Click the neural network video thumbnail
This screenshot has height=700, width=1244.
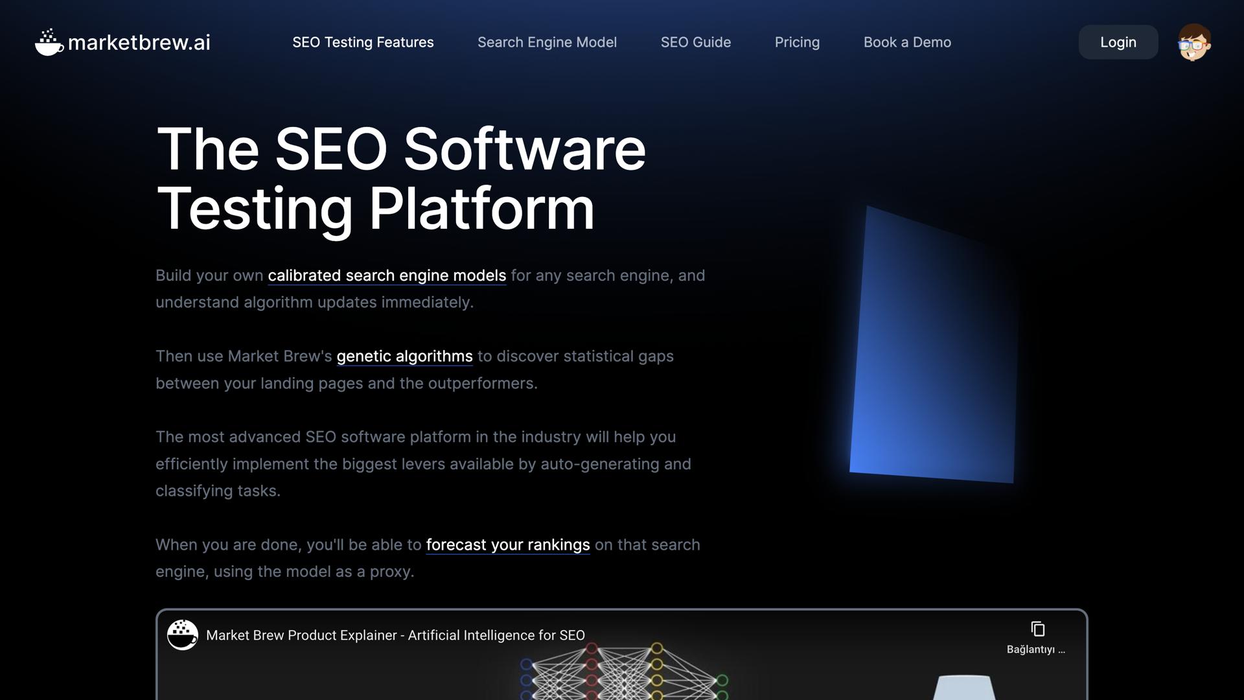pyautogui.click(x=623, y=674)
